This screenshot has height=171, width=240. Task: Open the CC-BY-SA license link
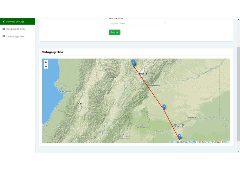click(210, 142)
